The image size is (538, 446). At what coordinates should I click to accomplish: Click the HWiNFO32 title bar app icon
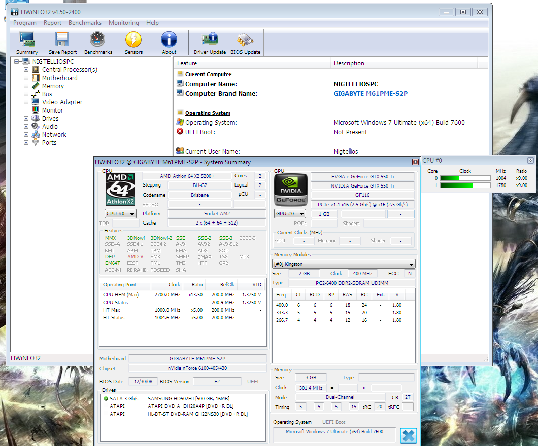pyautogui.click(x=15, y=12)
